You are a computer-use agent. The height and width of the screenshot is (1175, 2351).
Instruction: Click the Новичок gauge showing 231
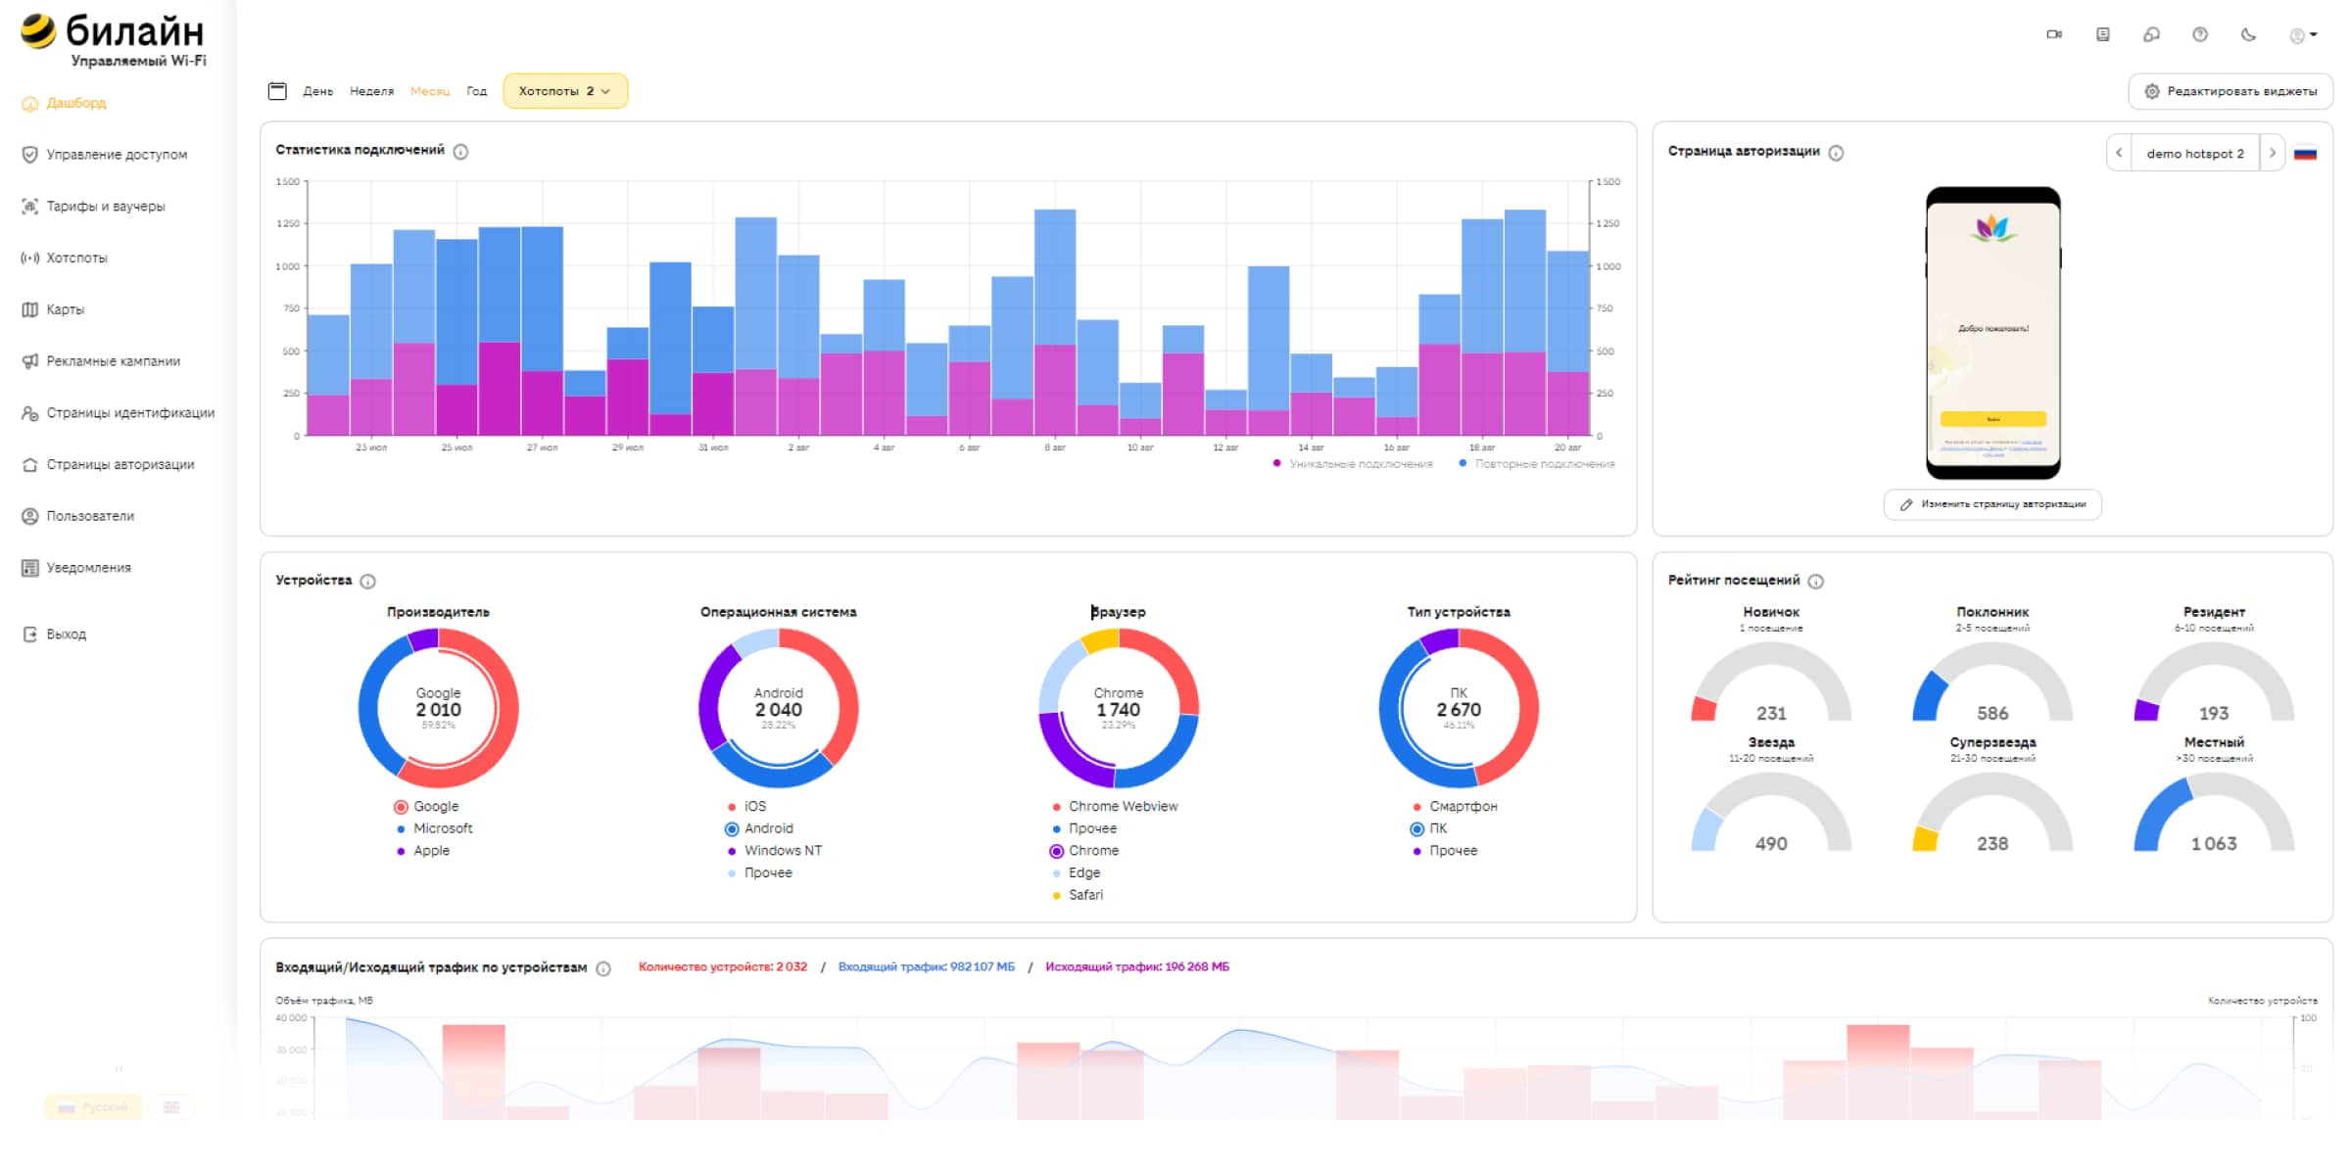tap(1771, 682)
